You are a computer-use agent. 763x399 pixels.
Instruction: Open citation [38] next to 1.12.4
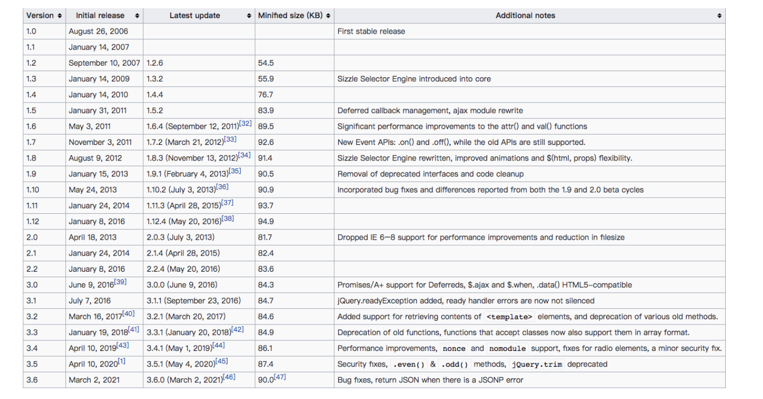click(228, 219)
